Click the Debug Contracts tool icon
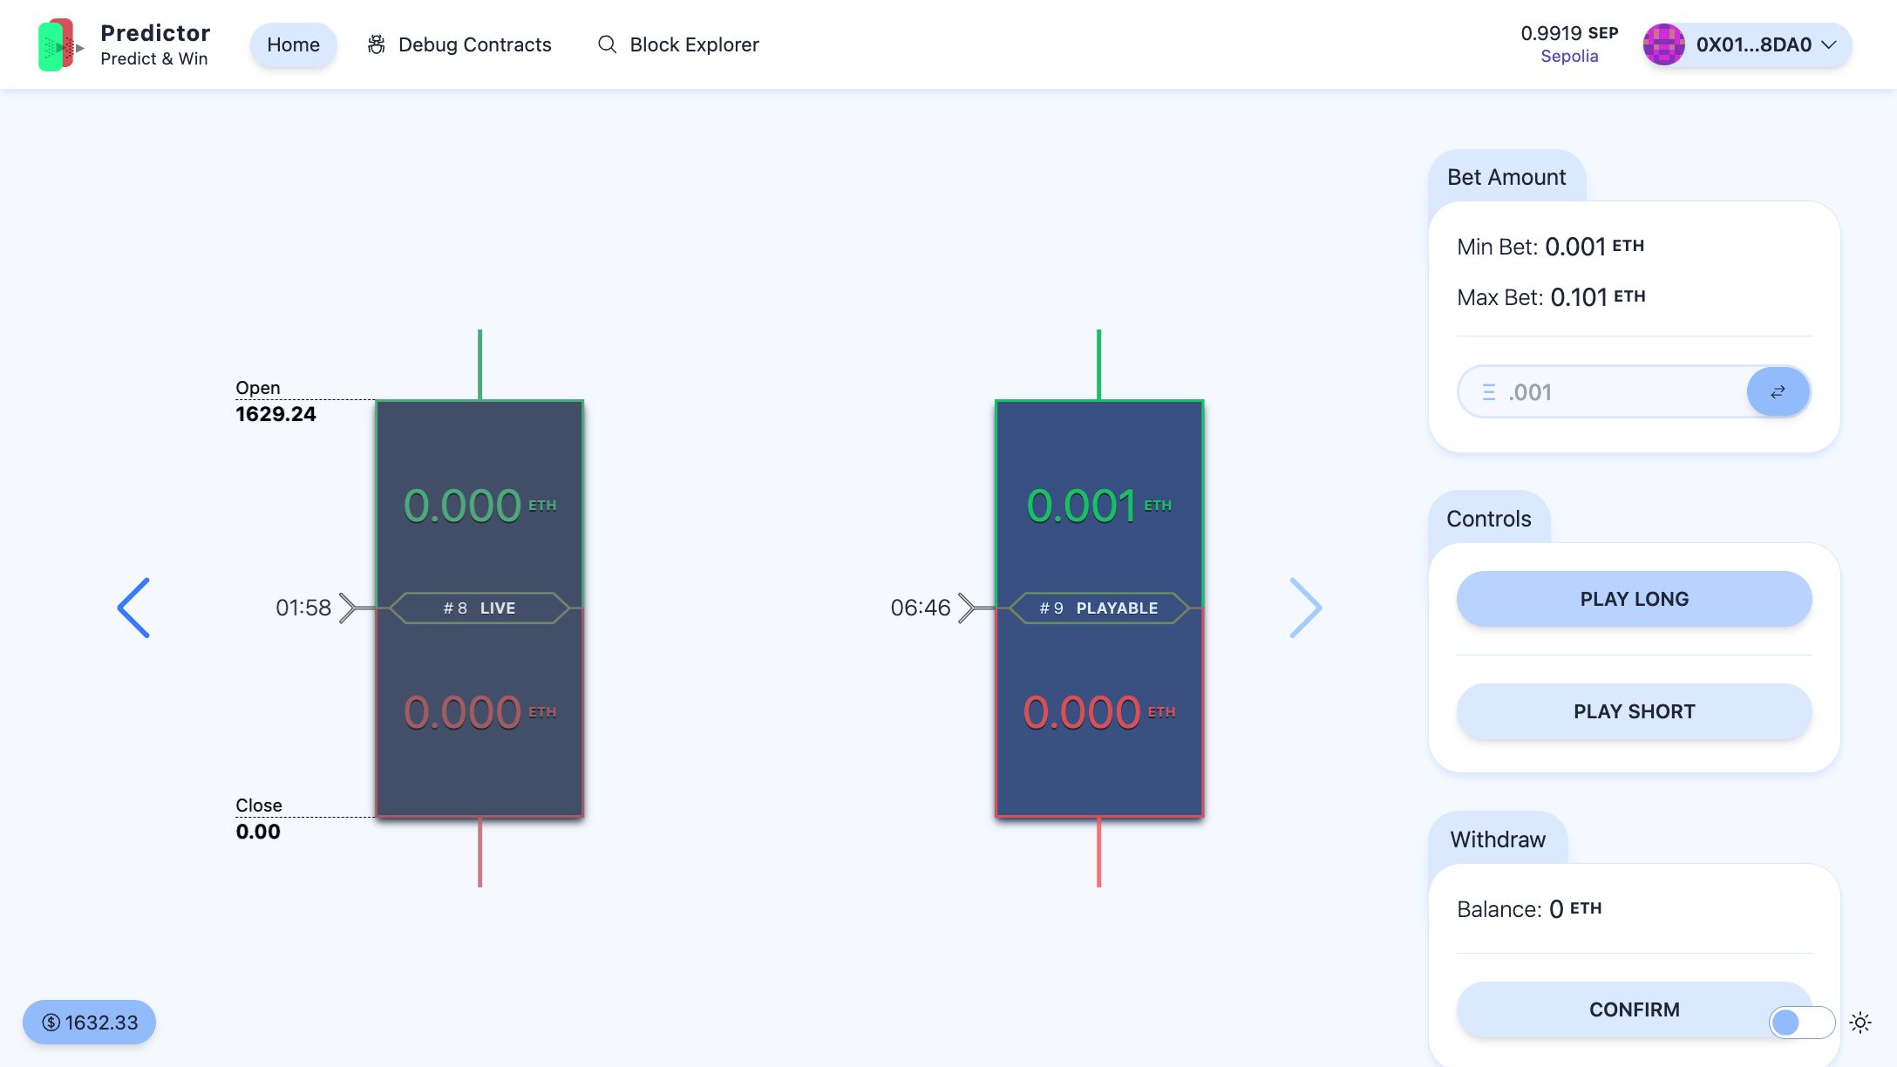Viewport: 1897px width, 1067px height. [x=375, y=44]
